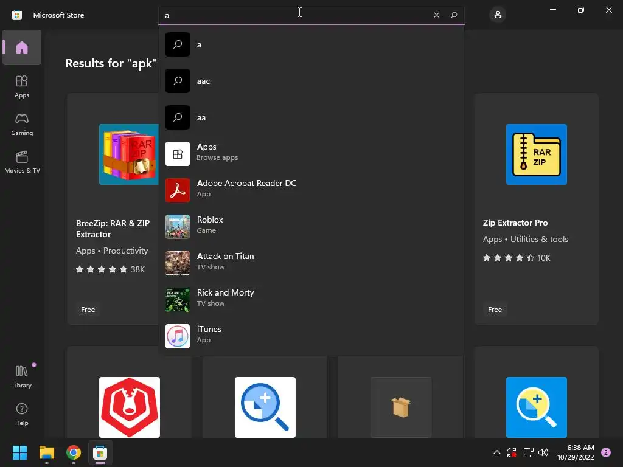Open the taskbar clock and date

576,452
